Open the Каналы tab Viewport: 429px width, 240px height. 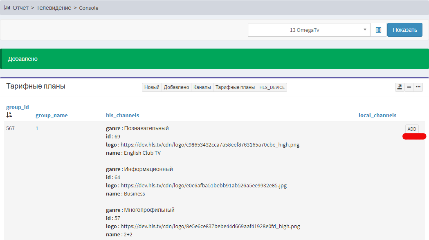[x=202, y=87]
